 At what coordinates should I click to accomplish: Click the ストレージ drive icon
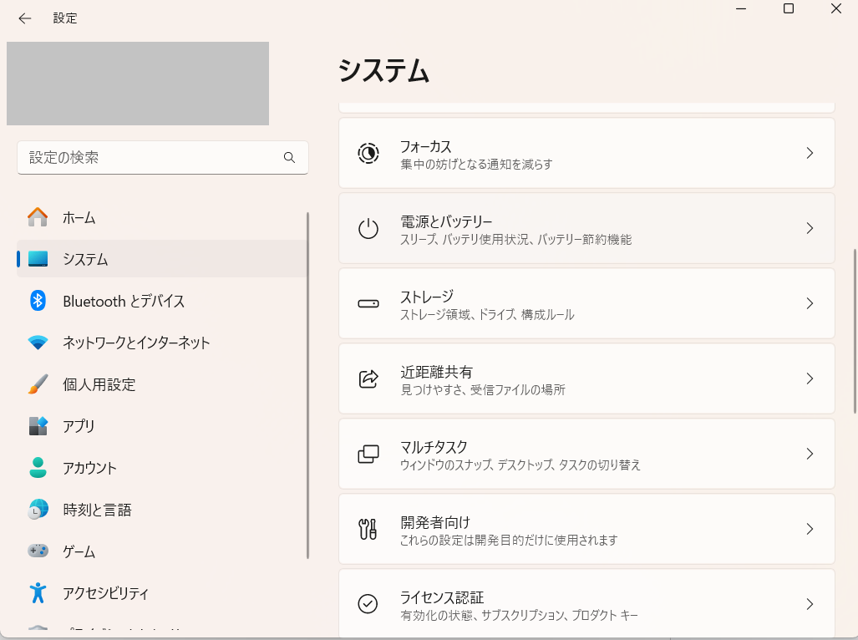pos(368,302)
